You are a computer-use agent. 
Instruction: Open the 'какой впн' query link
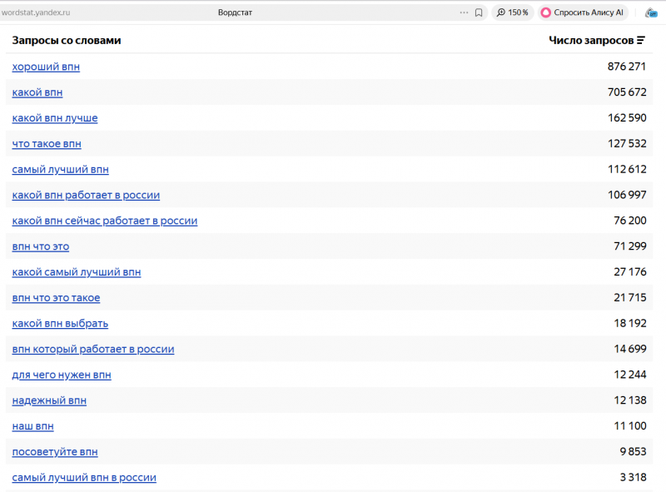(37, 92)
